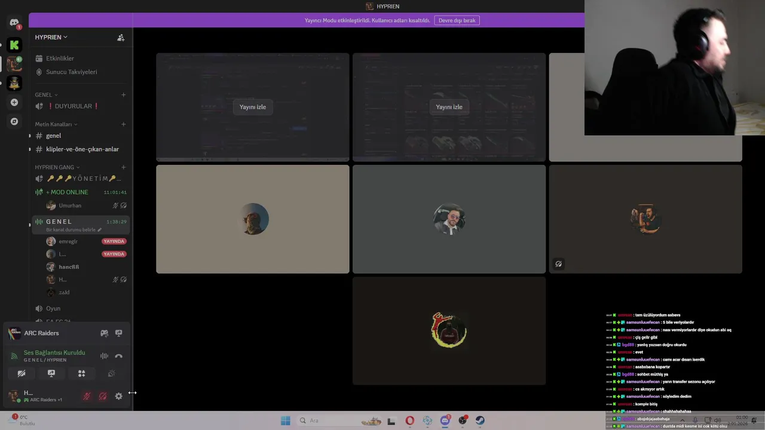
Task: Open the activities launcher button
Action: point(81,373)
